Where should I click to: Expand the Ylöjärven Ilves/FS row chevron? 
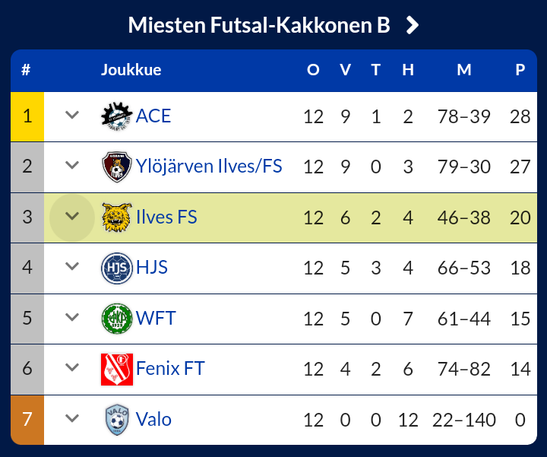tap(72, 166)
